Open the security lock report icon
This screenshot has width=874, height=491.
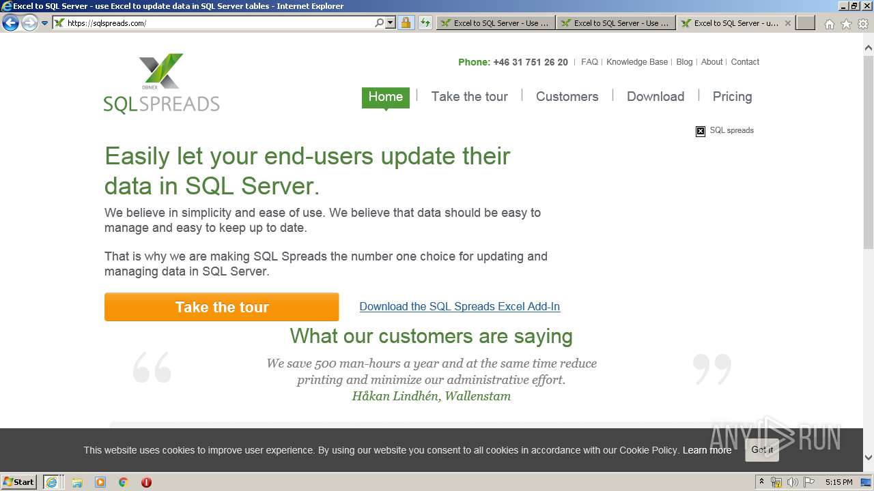point(406,23)
